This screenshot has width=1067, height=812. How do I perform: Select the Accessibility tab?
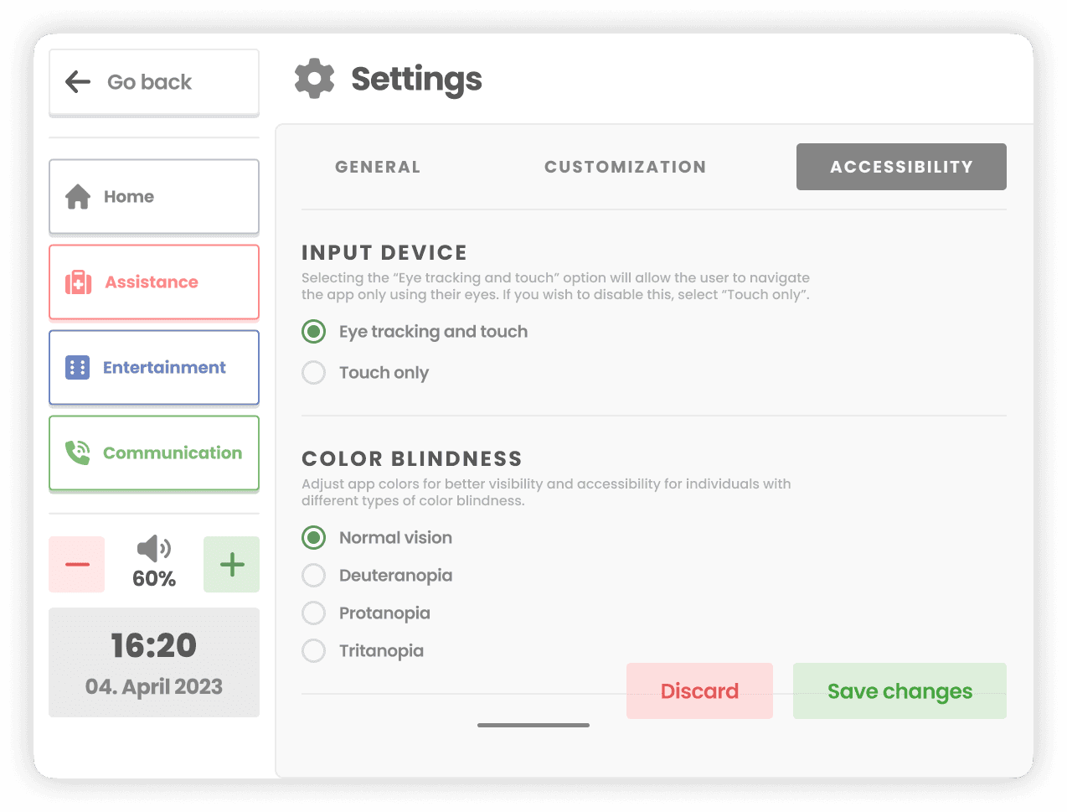point(901,167)
